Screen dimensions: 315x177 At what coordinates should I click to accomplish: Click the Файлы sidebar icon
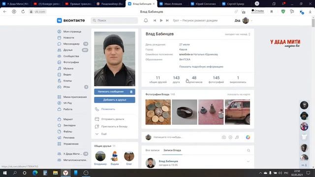pos(59,131)
